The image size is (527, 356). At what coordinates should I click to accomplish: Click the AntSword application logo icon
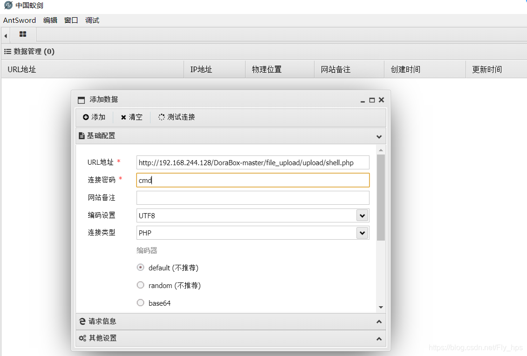point(8,6)
